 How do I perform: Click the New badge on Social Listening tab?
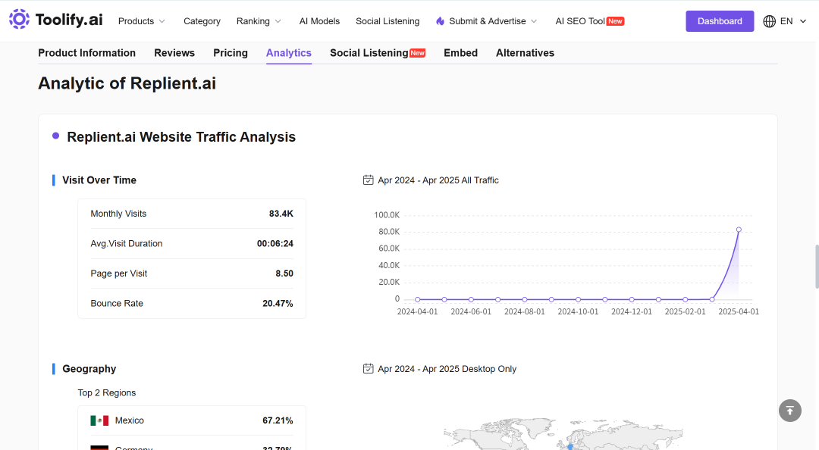point(417,53)
